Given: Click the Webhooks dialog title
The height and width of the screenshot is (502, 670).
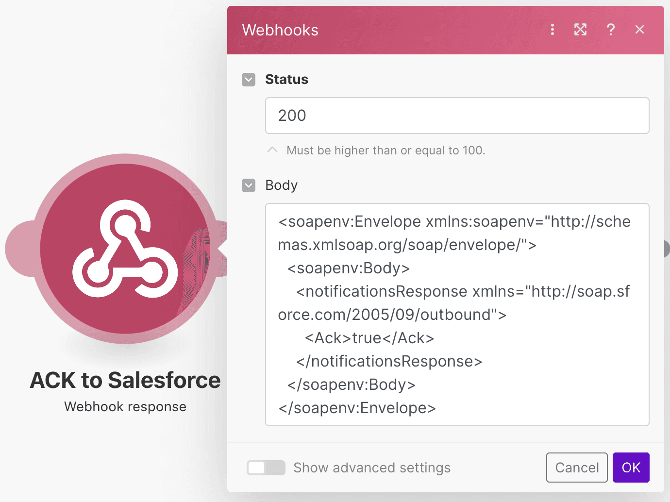Looking at the screenshot, I should pos(280,30).
